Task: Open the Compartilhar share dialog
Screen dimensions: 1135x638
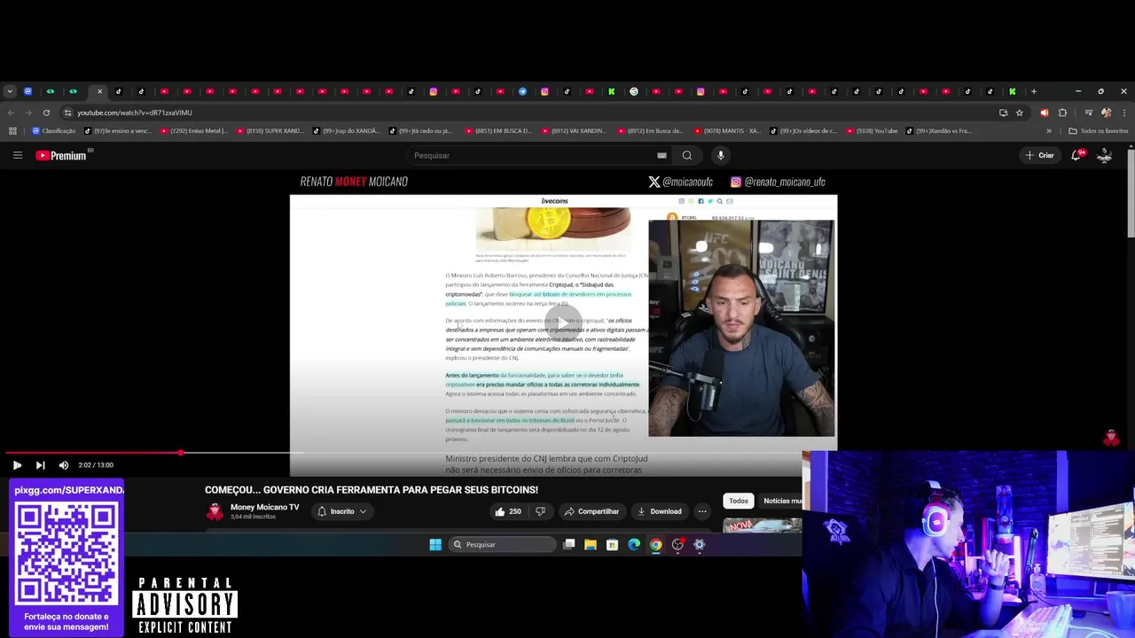Action: click(x=591, y=511)
